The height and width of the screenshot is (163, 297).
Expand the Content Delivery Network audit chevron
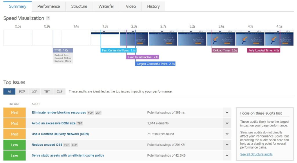click(x=227, y=134)
